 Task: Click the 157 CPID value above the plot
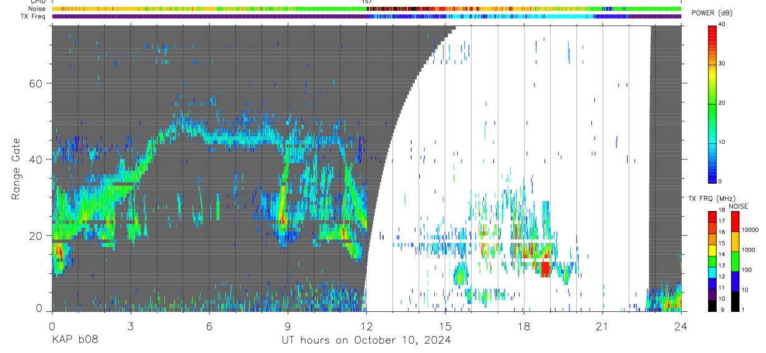coord(367,2)
